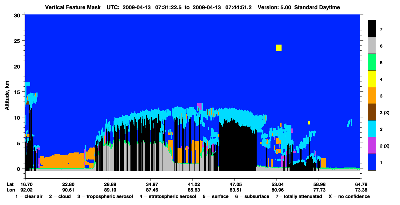Click the '2 = cloud' legend key
The width and height of the screenshot is (400, 205).
pos(60,196)
